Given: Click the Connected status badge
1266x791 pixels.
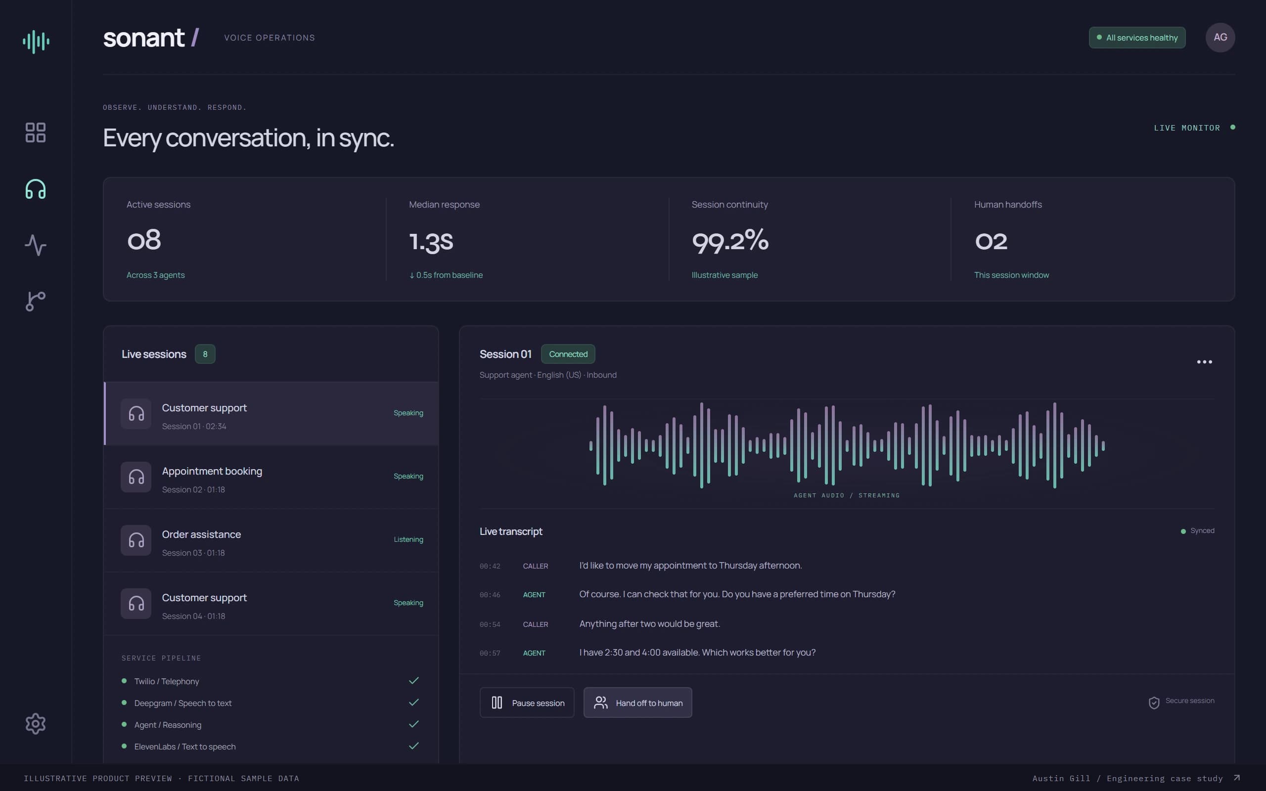Looking at the screenshot, I should 568,354.
